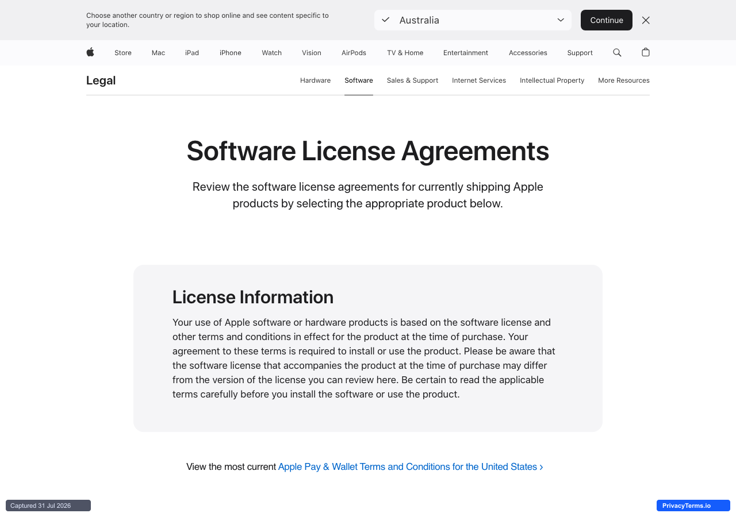Viewport: 736px width, 517px height.
Task: Open the Store menu
Action: point(123,53)
